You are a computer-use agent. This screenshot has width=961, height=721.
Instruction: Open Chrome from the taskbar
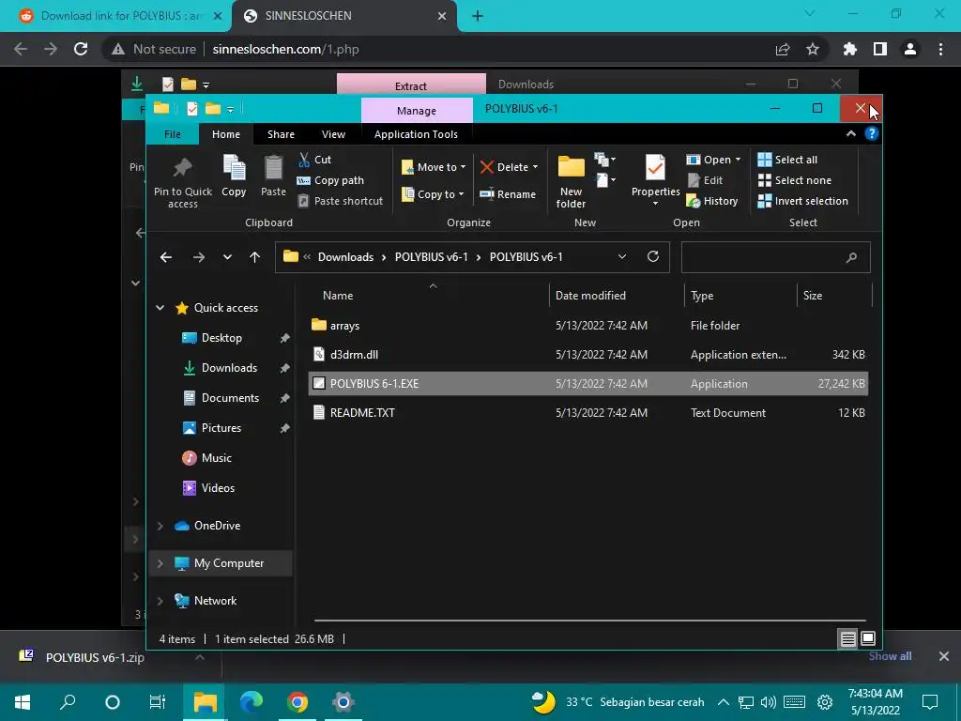click(297, 702)
